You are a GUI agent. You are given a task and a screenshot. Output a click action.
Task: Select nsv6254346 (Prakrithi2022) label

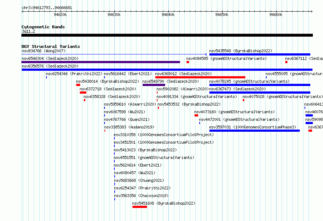(x=74, y=74)
